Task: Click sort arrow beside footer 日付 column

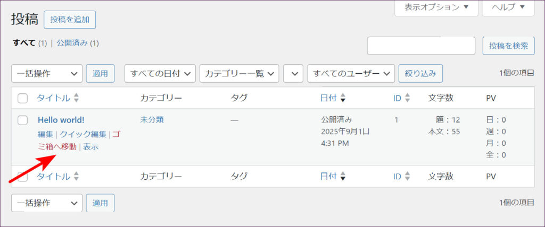Action: pyautogui.click(x=343, y=177)
